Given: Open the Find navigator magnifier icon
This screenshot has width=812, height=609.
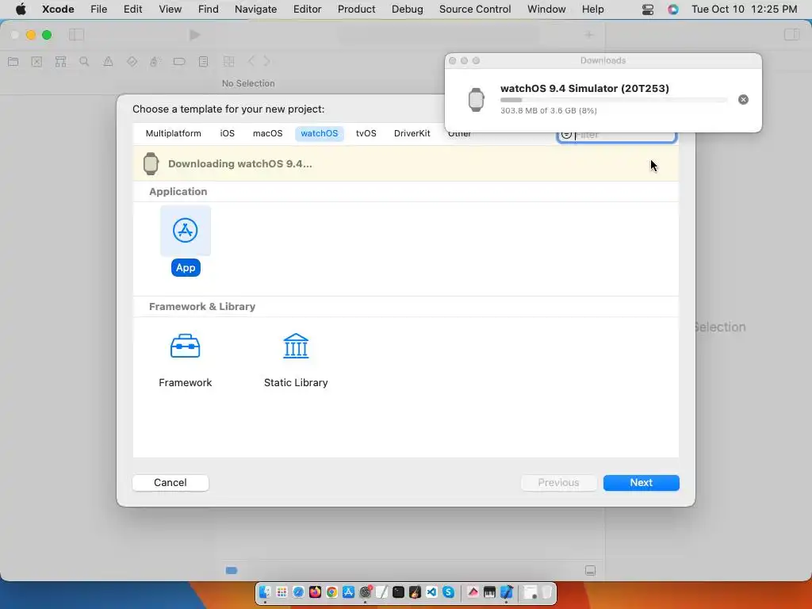Looking at the screenshot, I should [x=84, y=62].
